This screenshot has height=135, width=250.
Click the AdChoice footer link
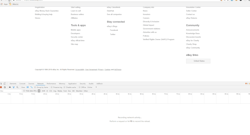118,70
